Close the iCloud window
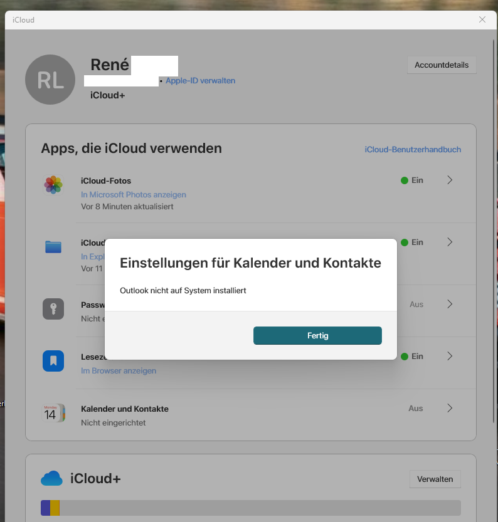Image resolution: width=498 pixels, height=522 pixels. pyautogui.click(x=482, y=19)
